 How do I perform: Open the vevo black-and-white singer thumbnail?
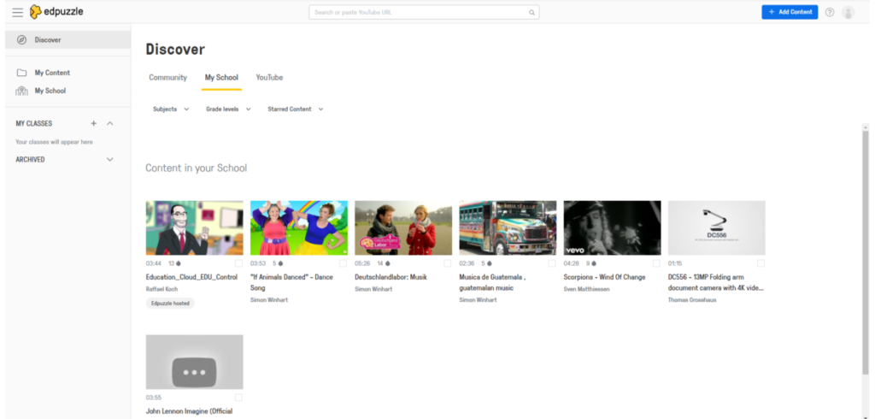(612, 228)
